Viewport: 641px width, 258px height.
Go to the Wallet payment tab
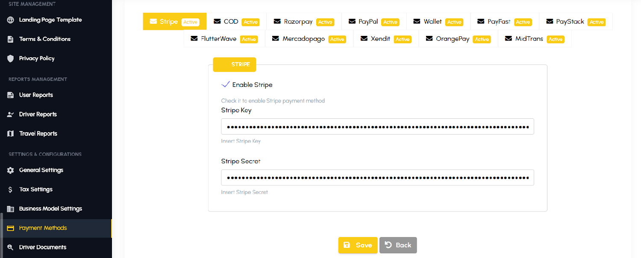pyautogui.click(x=438, y=21)
